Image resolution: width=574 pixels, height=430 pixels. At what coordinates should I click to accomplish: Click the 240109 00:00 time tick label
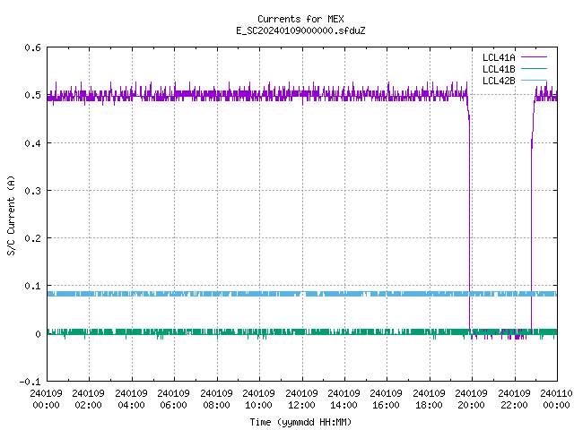(x=46, y=400)
